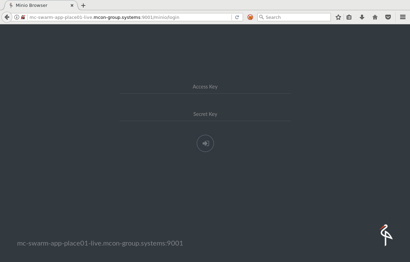Open the hamburger menu

[403, 17]
